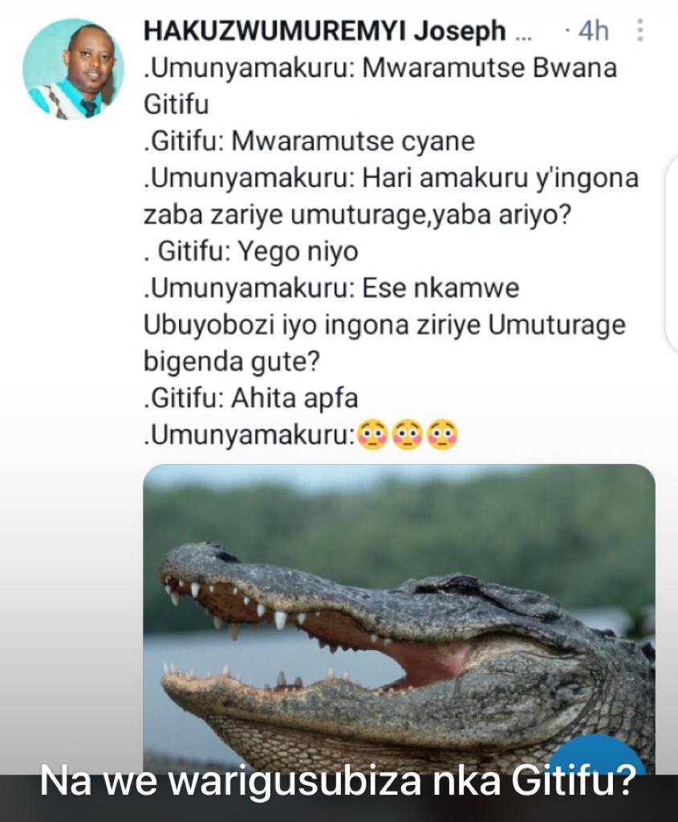The height and width of the screenshot is (822, 678).
Task: Click the reply "Gitifu: Ahita apfa"
Action: pyautogui.click(x=250, y=398)
